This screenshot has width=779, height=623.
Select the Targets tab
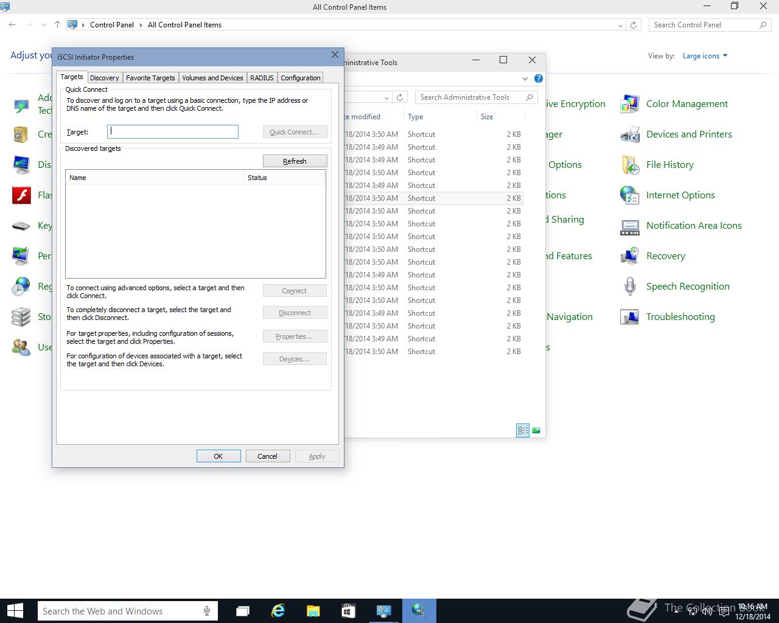click(x=71, y=77)
